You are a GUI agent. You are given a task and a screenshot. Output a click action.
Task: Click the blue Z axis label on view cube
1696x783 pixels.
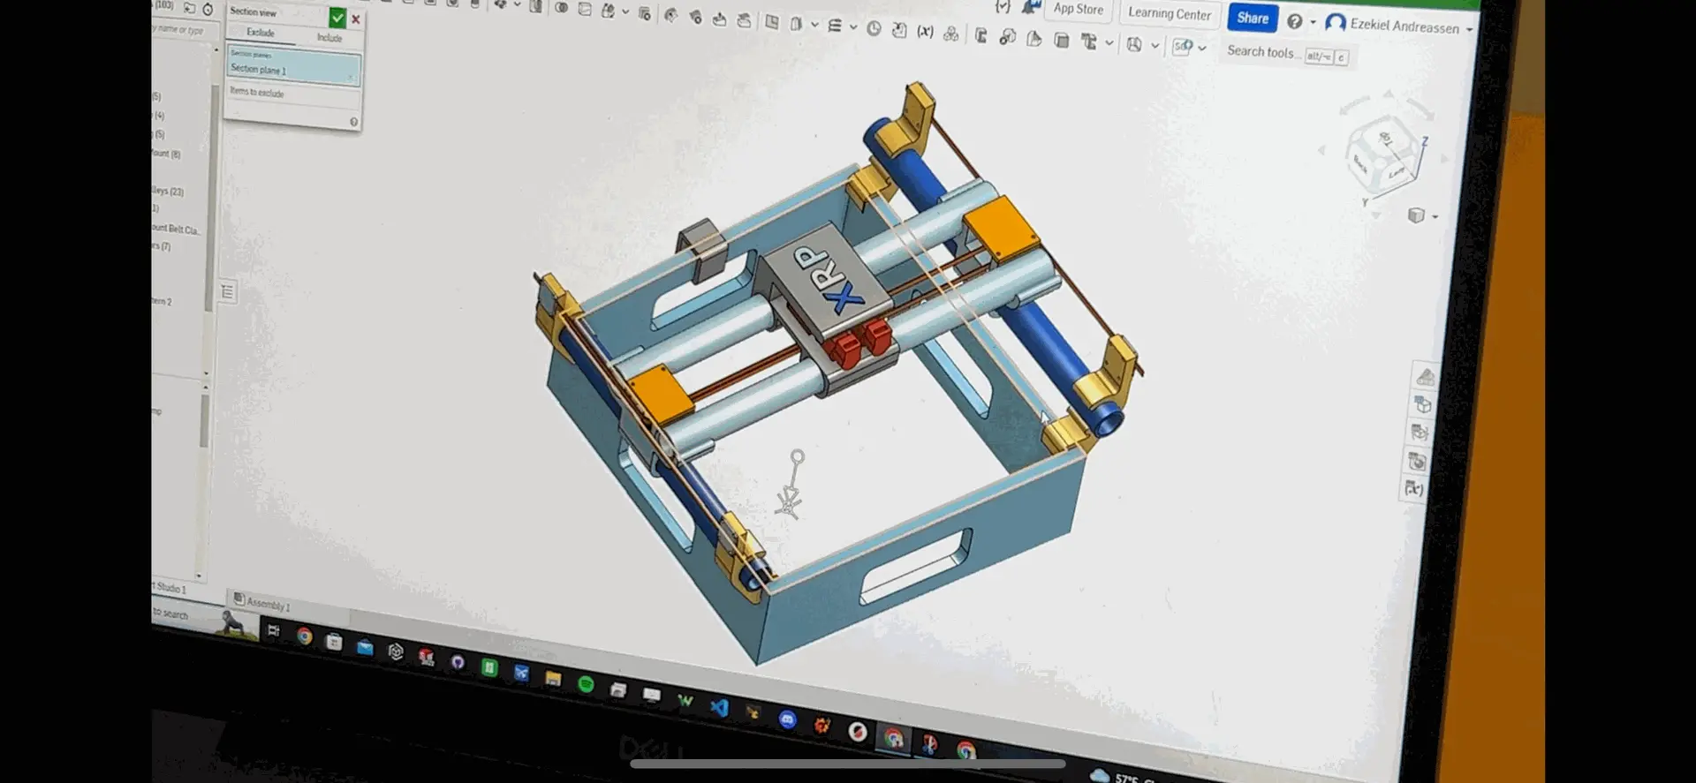(1424, 142)
